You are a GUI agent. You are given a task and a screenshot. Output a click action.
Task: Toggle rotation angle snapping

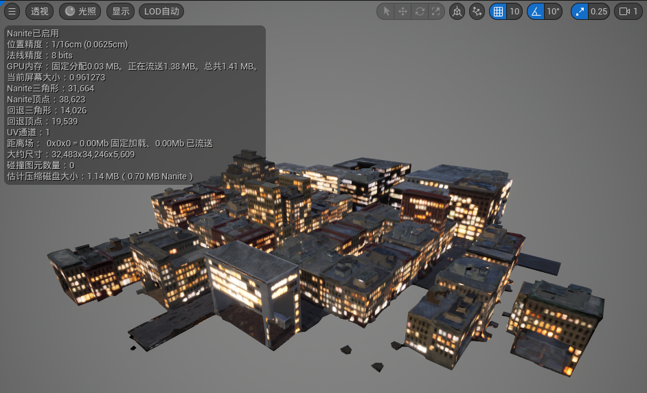pyautogui.click(x=536, y=11)
